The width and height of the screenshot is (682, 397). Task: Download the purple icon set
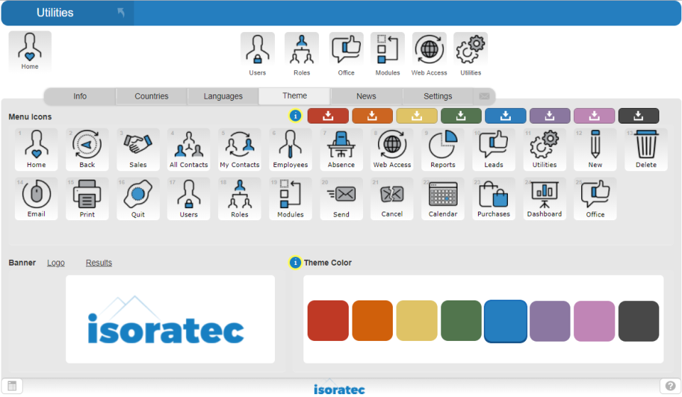click(x=550, y=116)
